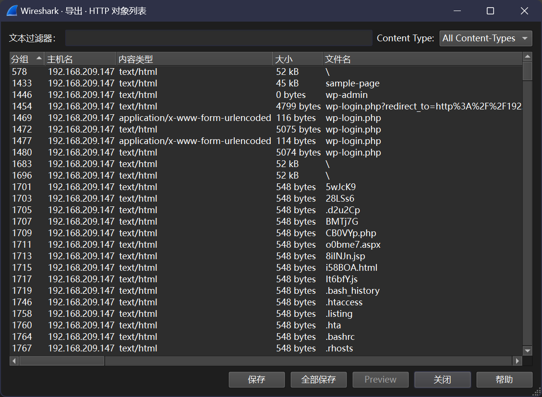Sort by the 大小 column header
Viewport: 542px width, 397px height.
click(298, 59)
